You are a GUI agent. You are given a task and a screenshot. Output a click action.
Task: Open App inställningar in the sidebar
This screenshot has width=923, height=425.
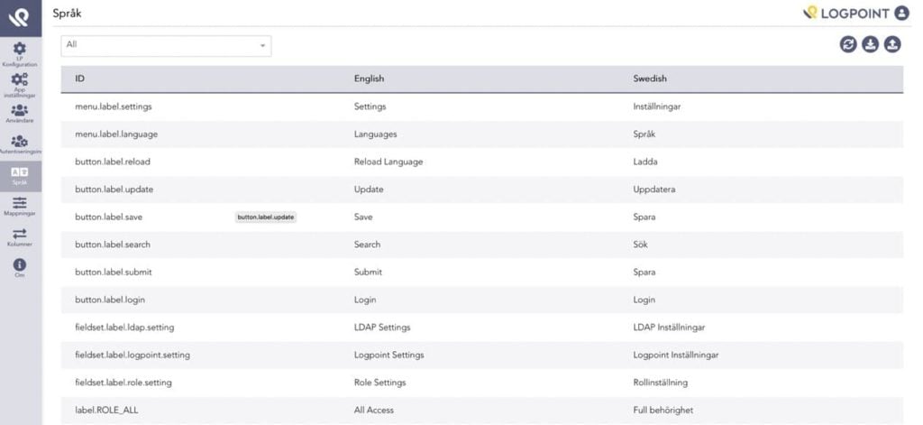[x=20, y=86]
